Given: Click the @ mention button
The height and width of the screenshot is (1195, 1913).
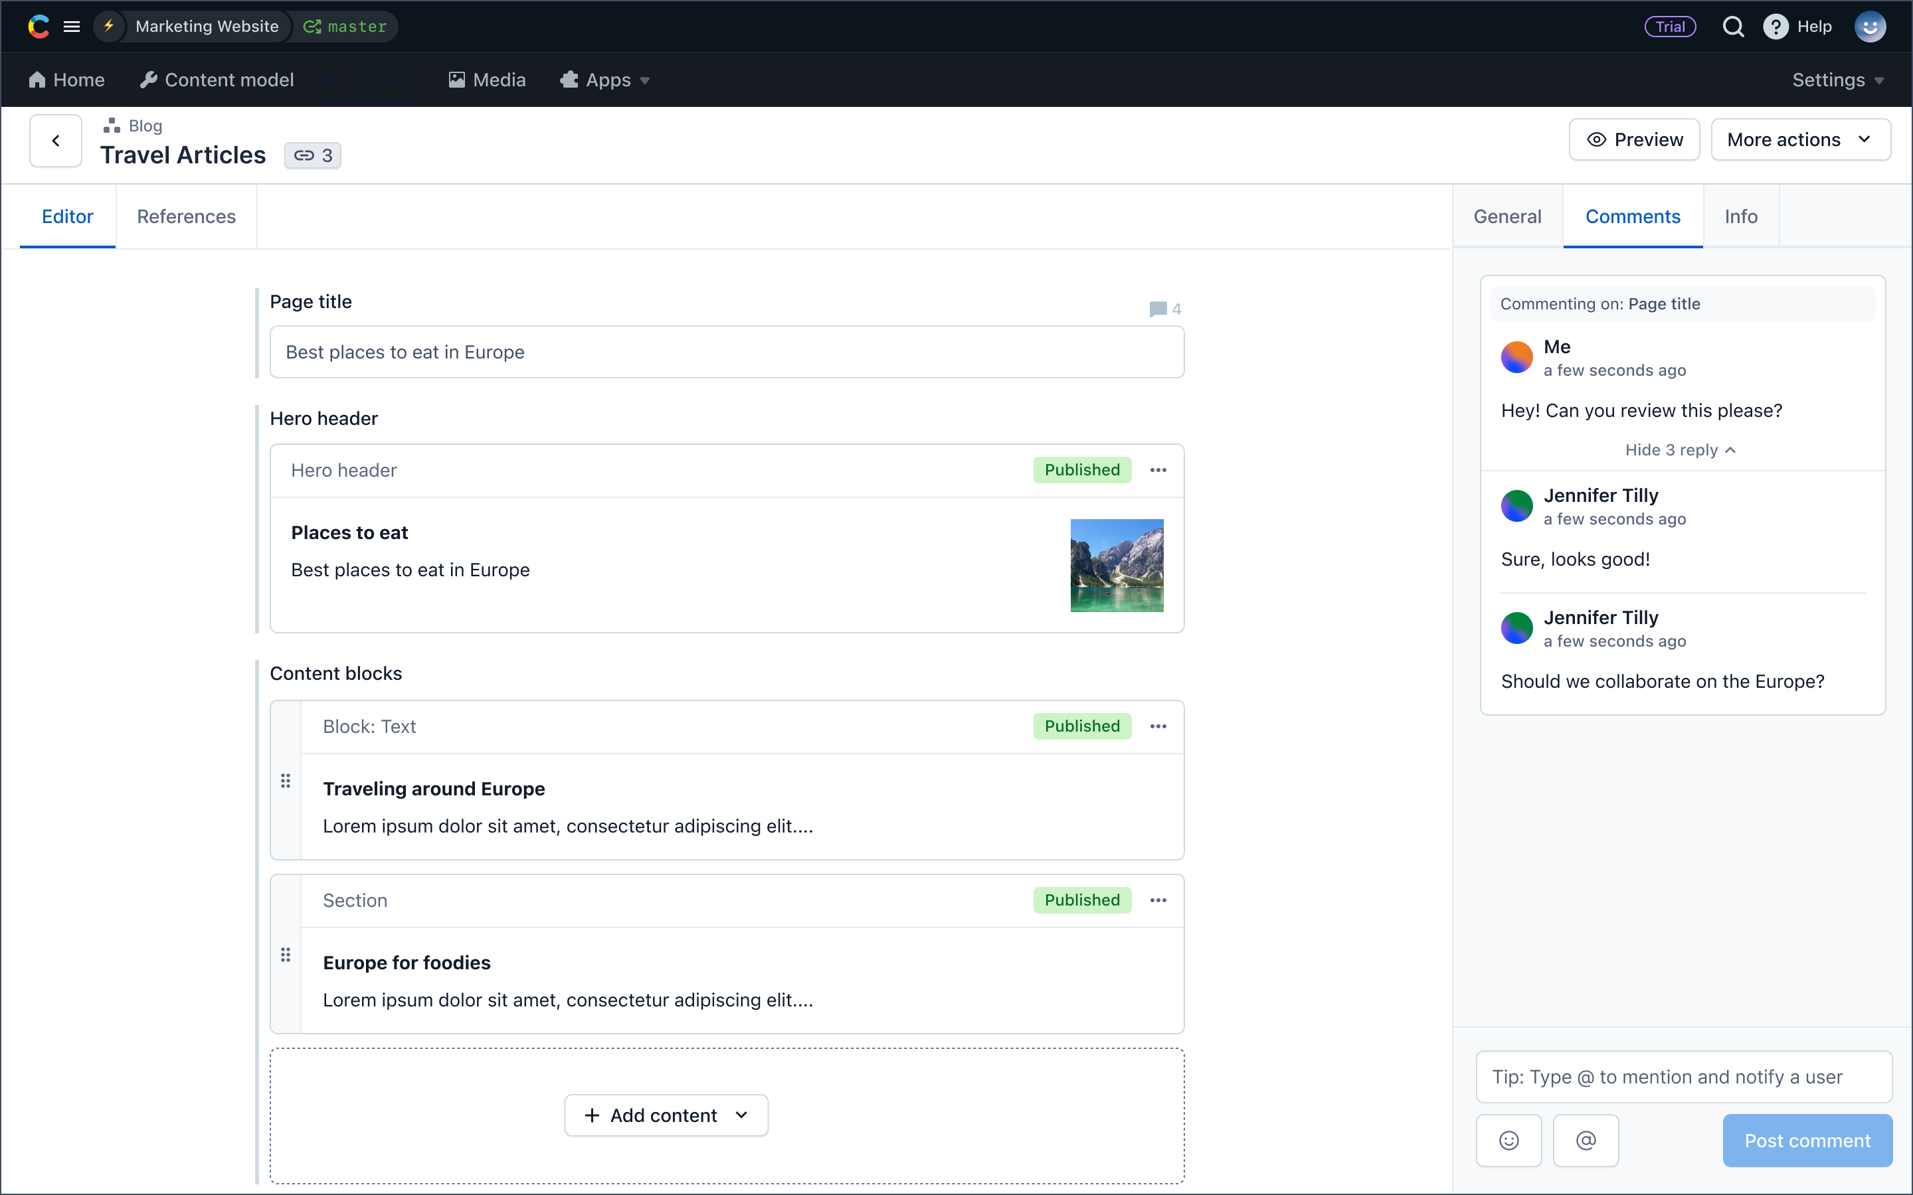Looking at the screenshot, I should point(1586,1140).
